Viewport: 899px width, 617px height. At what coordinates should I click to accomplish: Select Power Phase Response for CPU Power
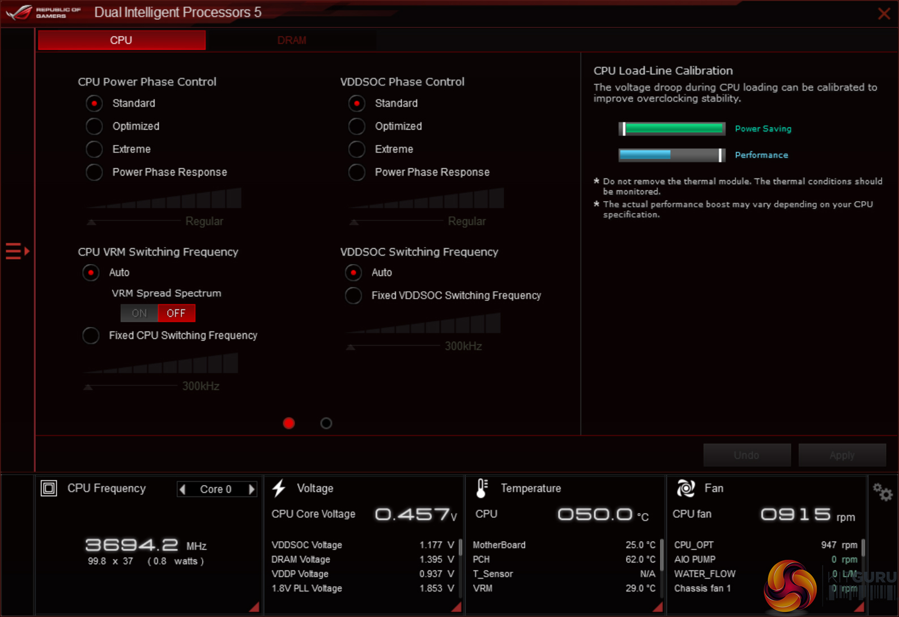tap(94, 172)
